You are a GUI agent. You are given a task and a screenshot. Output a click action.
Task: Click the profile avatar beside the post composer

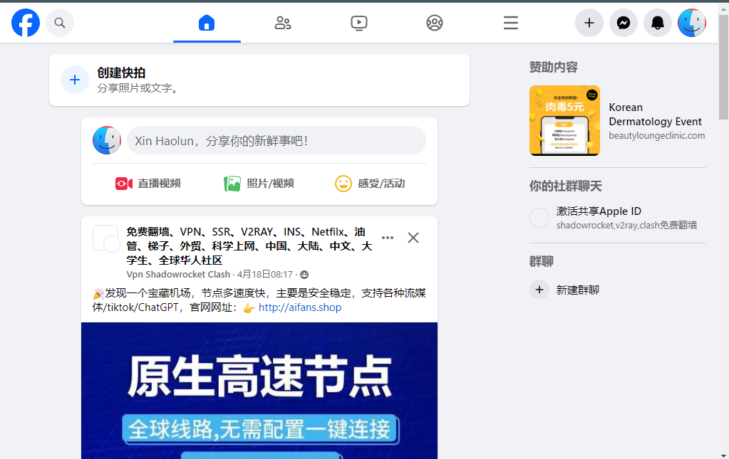[107, 140]
